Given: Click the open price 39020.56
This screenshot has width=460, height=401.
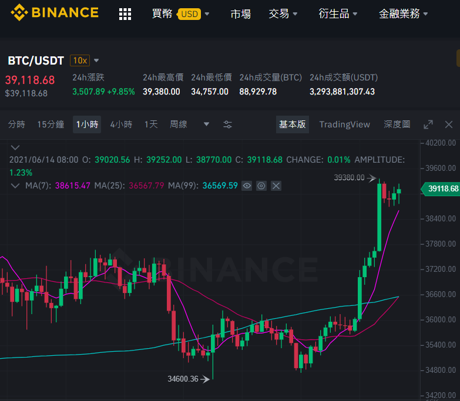Looking at the screenshot, I should click(112, 160).
